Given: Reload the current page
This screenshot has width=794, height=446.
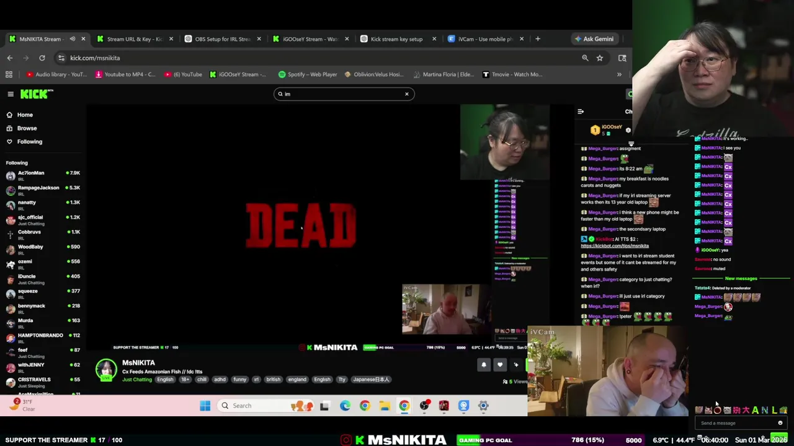Looking at the screenshot, I should 42,58.
